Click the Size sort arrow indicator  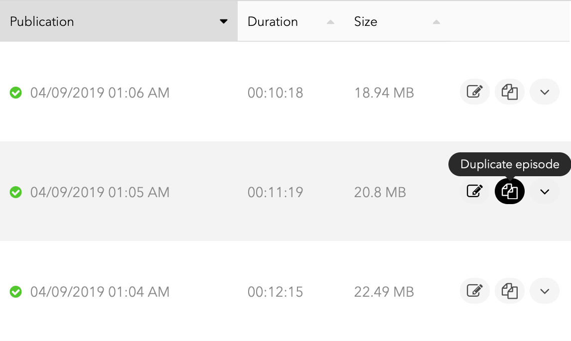coord(436,22)
